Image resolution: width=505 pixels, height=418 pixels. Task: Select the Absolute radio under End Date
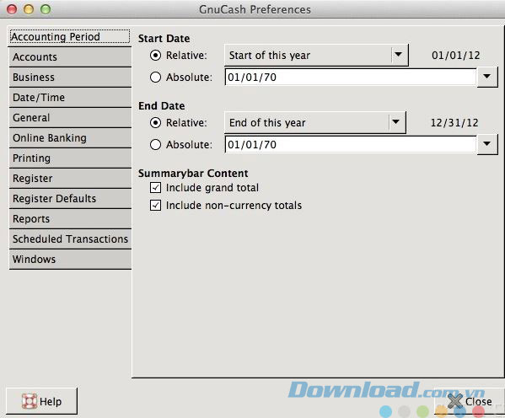tap(156, 145)
